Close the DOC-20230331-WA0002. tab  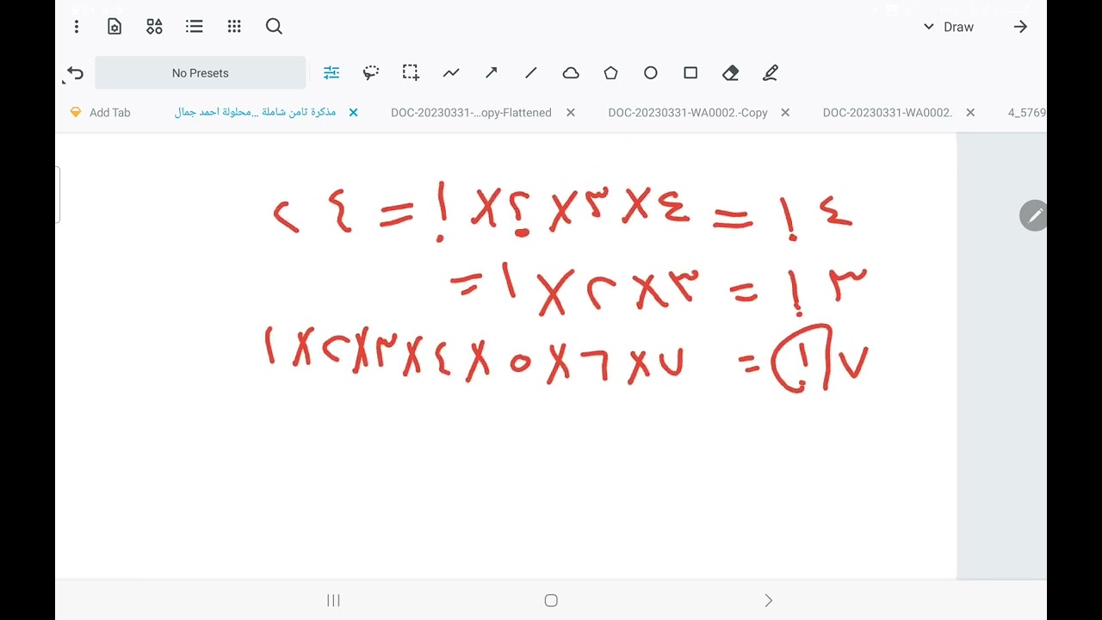pyautogui.click(x=970, y=113)
